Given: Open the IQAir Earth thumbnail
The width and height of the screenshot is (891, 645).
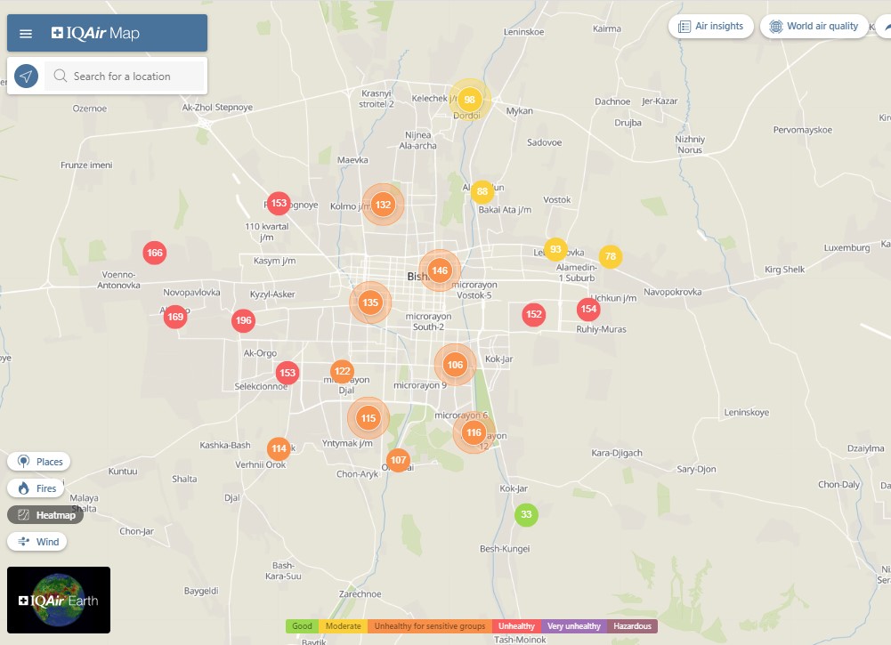Looking at the screenshot, I should click(x=59, y=601).
